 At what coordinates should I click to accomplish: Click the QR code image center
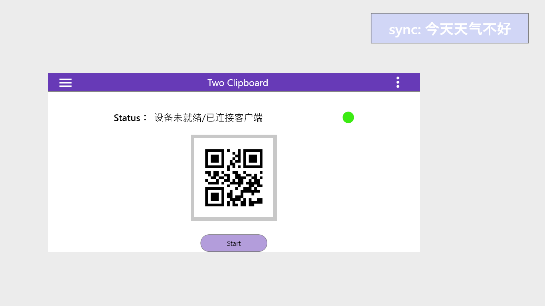tap(234, 178)
